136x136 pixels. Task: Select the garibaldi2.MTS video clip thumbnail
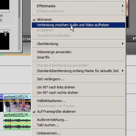17,105
